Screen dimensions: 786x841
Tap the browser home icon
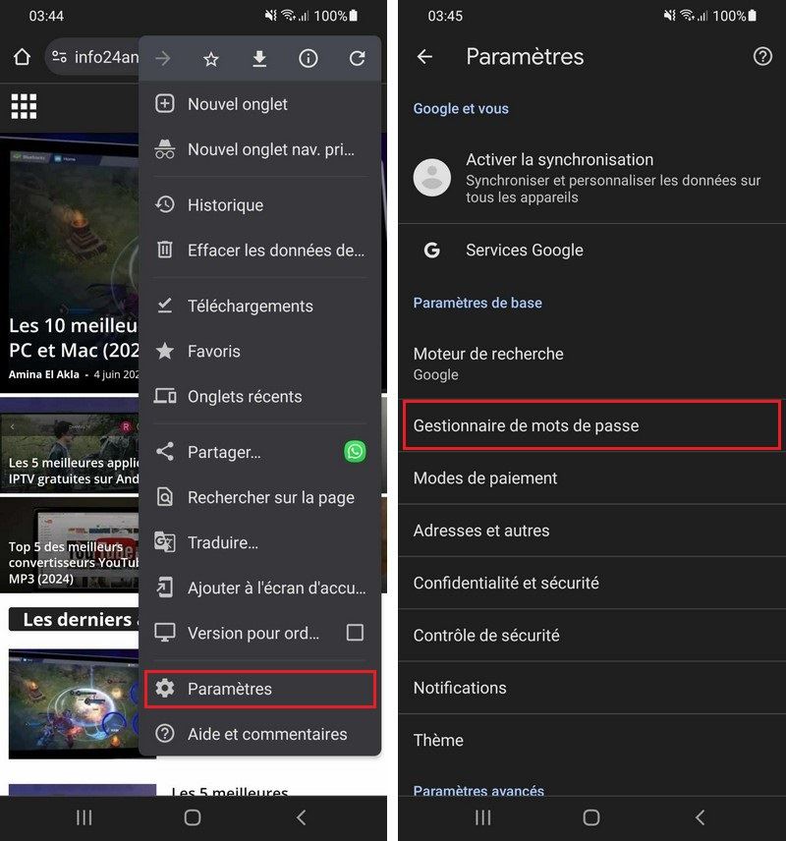coord(22,58)
